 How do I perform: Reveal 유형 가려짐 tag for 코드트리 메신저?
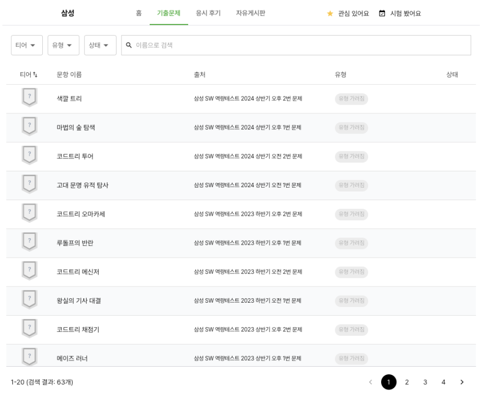[351, 272]
